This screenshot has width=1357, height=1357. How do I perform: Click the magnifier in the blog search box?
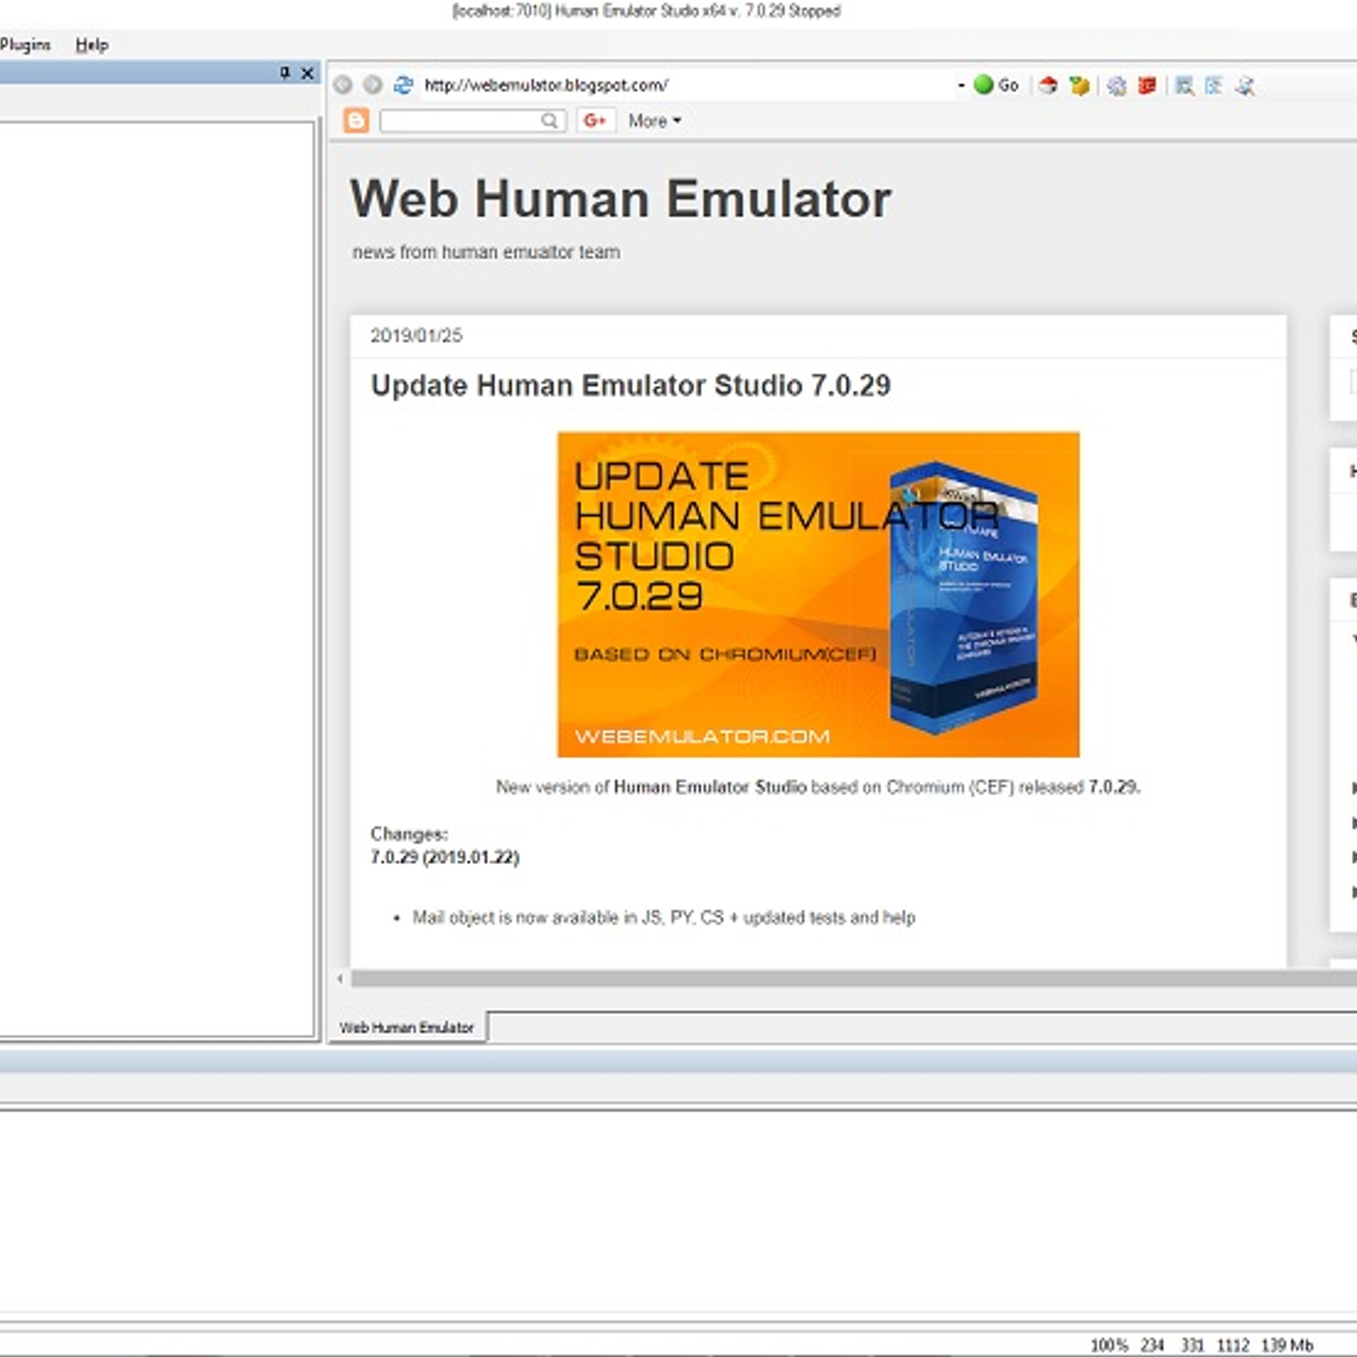click(550, 120)
